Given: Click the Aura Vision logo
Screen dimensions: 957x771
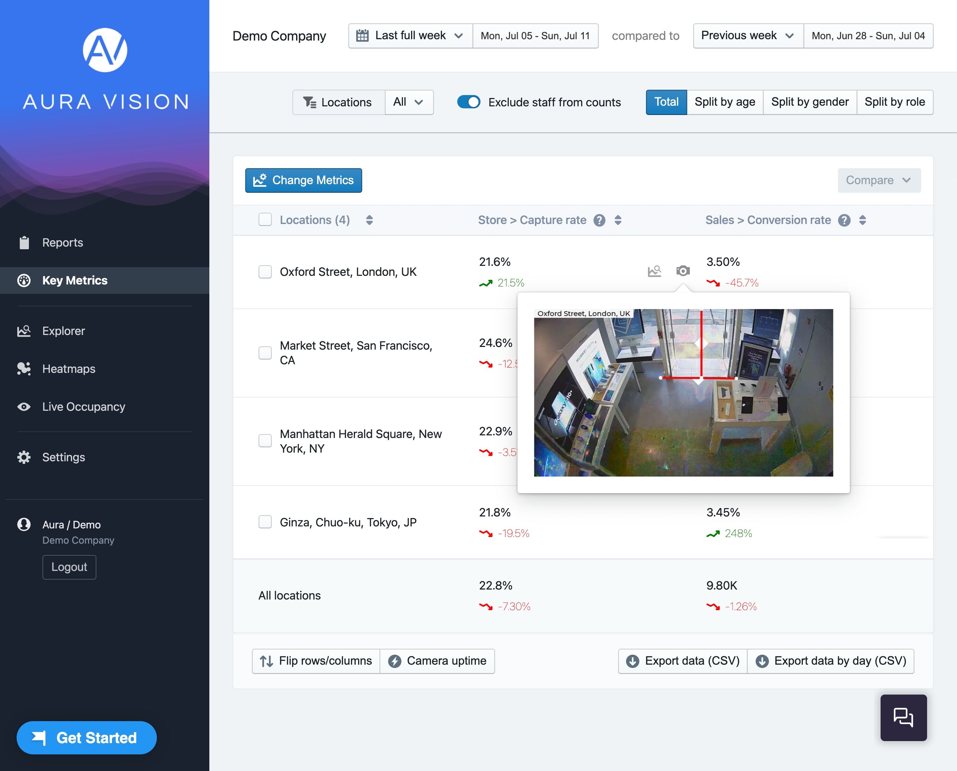Looking at the screenshot, I should pyautogui.click(x=105, y=50).
